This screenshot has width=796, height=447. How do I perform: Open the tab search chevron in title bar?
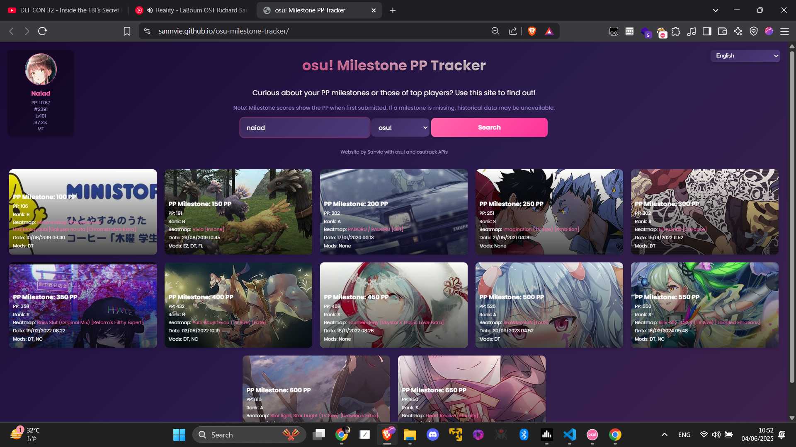click(716, 10)
